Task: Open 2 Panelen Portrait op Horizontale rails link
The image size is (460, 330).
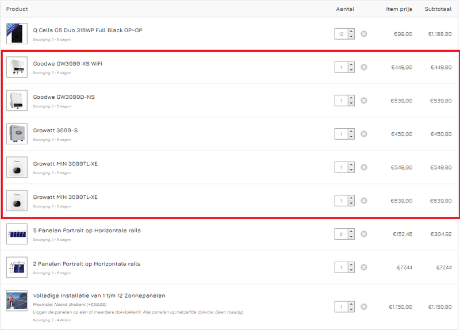Action: click(x=87, y=264)
